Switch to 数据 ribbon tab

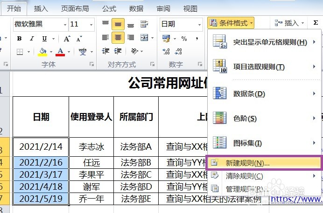(x=136, y=9)
